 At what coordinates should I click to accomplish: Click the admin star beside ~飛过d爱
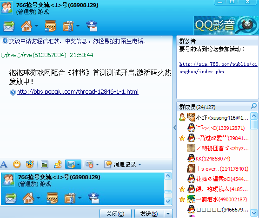182,138
